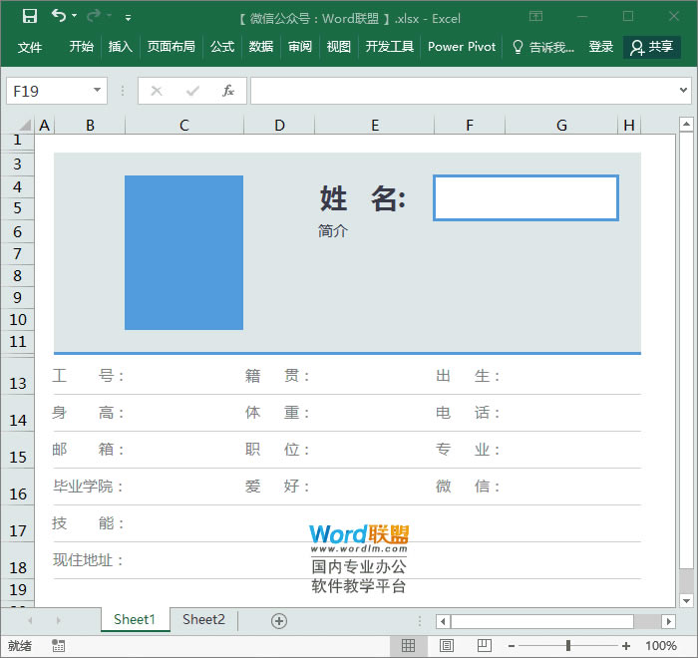This screenshot has height=658, width=698.
Task: Open Customize Quick Access Toolbar dropdown
Action: click(x=129, y=17)
